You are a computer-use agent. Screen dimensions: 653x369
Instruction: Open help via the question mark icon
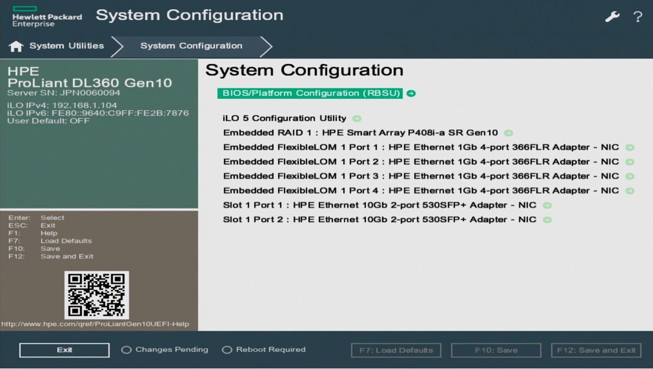(x=638, y=16)
